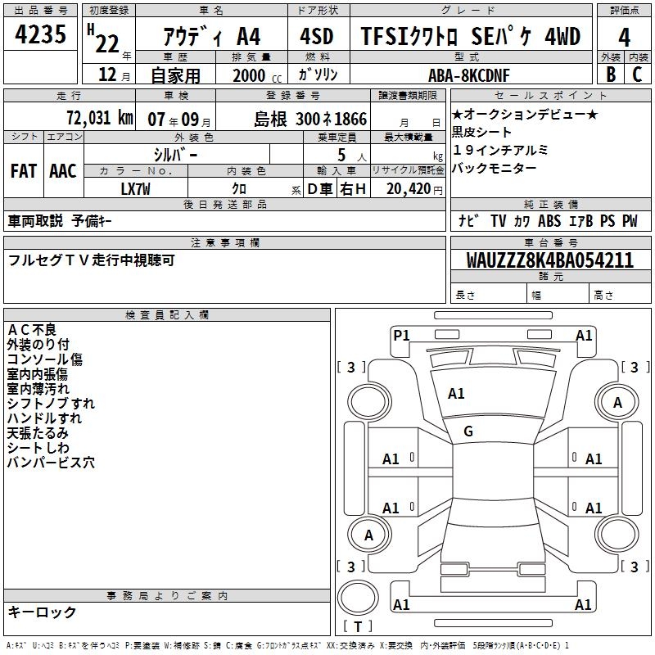Select the "注意事項欄" section header
The height and width of the screenshot is (655, 655).
point(224,242)
